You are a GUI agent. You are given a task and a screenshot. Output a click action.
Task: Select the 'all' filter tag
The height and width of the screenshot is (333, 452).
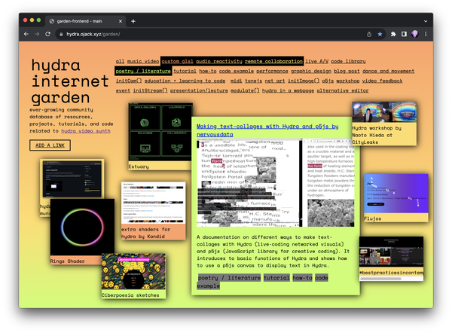[120, 61]
